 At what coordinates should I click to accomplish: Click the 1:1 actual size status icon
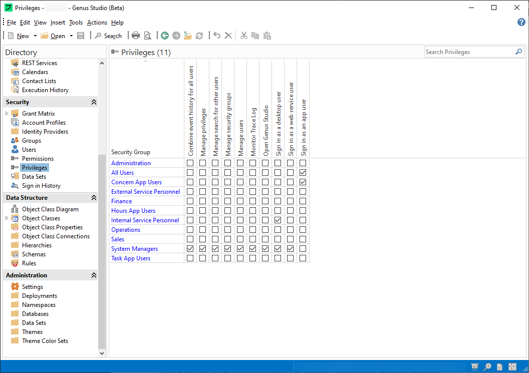coord(499,367)
